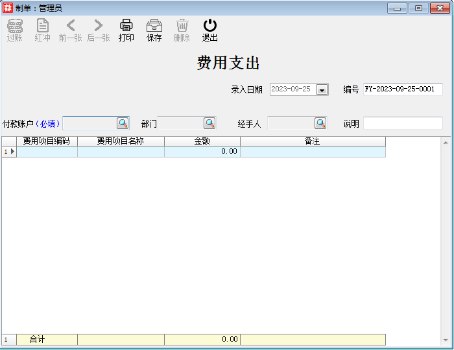Screen dimensions: 454x350
Task: Click the 红冲 (Reverse) document icon
Action: 43,26
